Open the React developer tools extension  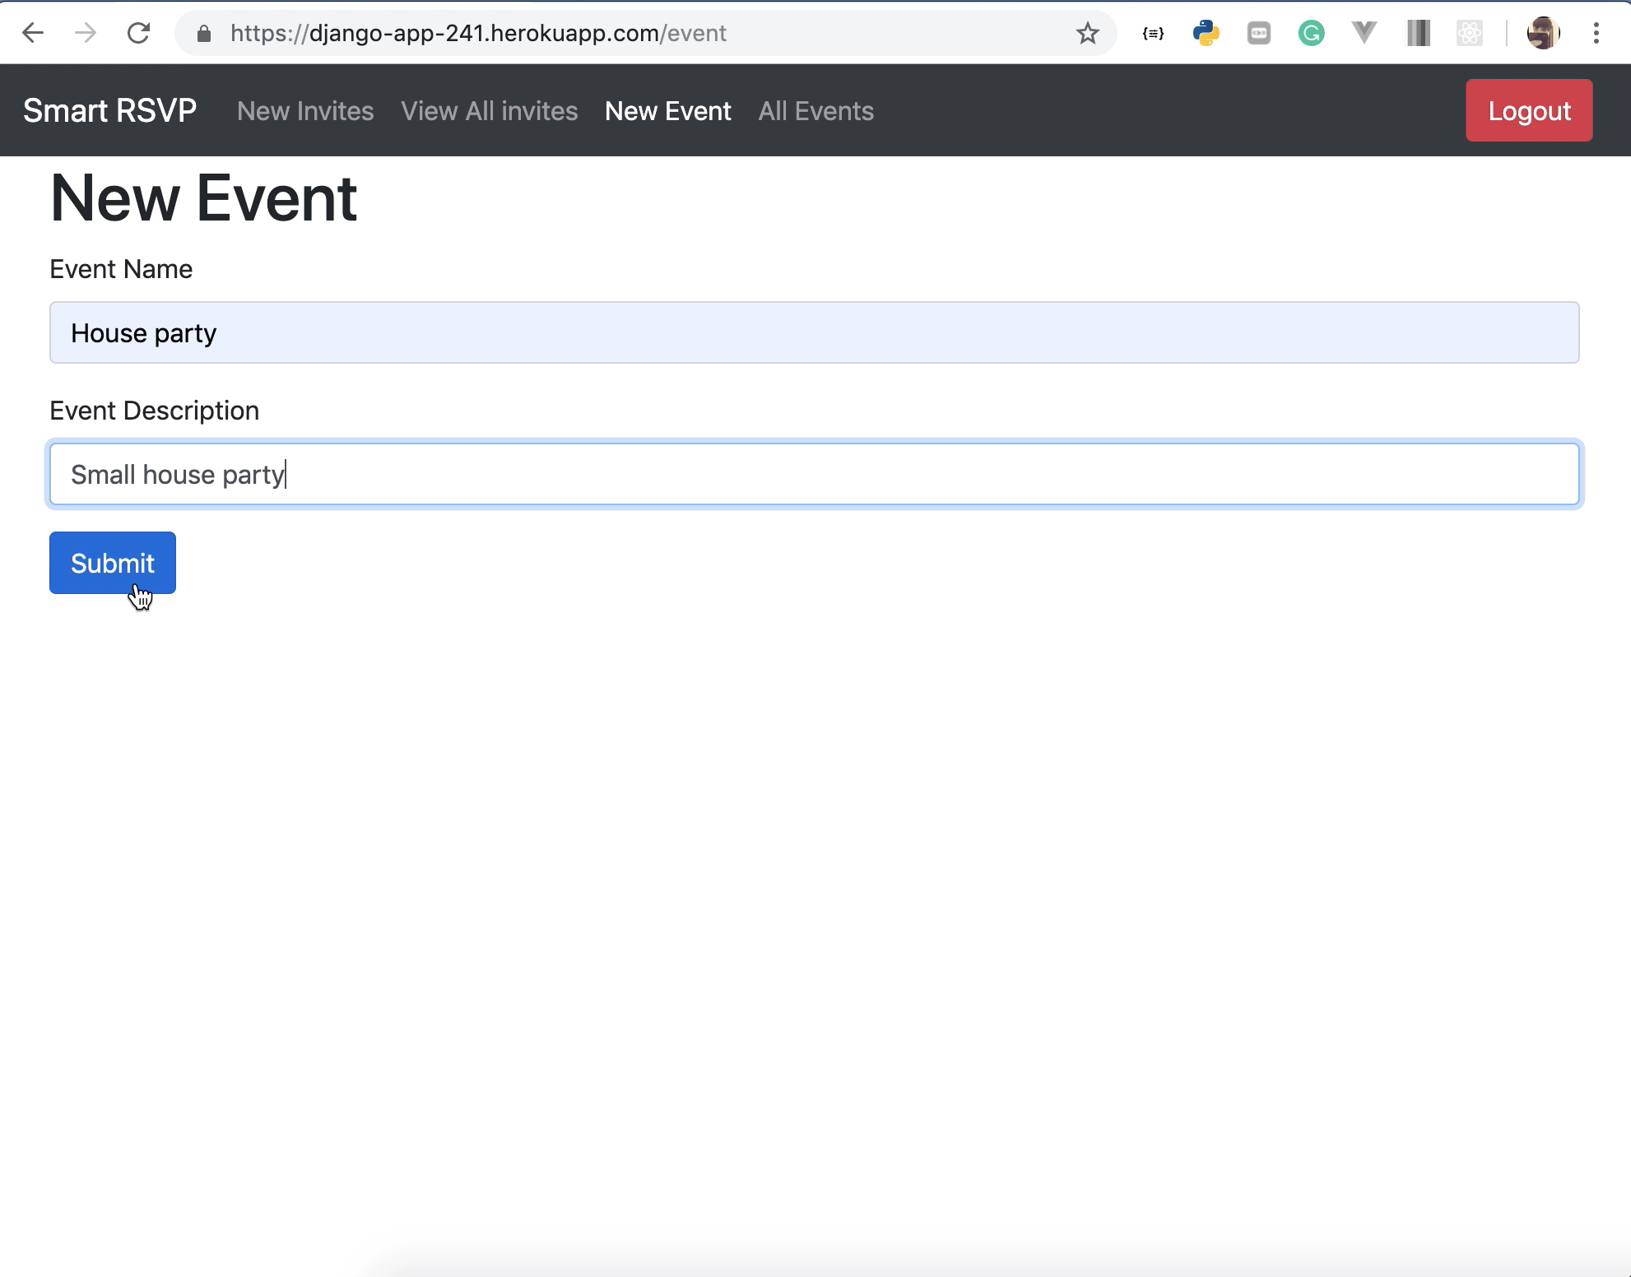click(x=1469, y=33)
